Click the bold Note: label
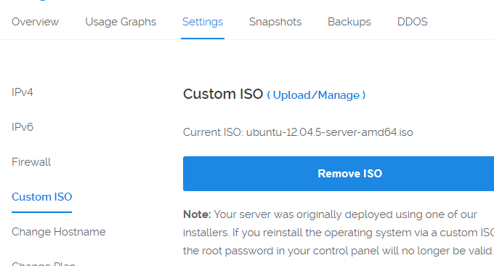Screen dimensions: 494x266 (x=197, y=214)
